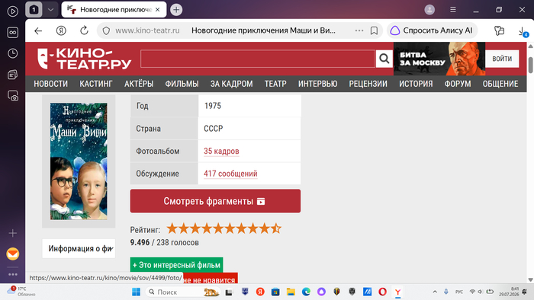The image size is (534, 300).
Task: Open the КАСТИНГ menu item
Action: 96,84
